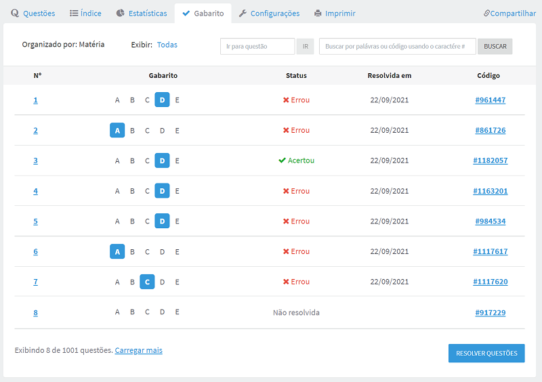Open question number 3

coord(36,161)
